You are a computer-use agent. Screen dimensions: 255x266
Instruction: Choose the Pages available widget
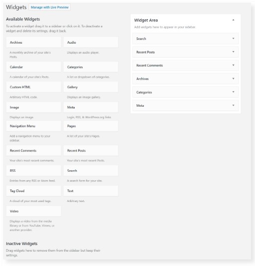tap(91, 126)
